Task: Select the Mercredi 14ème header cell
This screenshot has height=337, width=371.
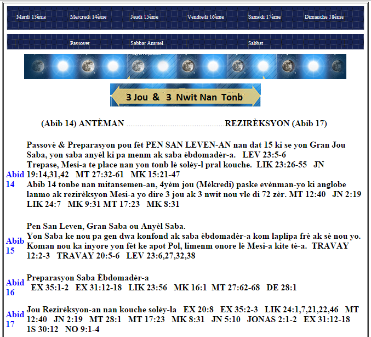Action: pyautogui.click(x=88, y=17)
